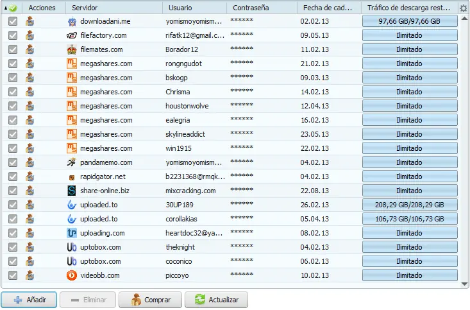
Task: Click the uploaded.to icon in the 30UP189 row
Action: (x=72, y=205)
